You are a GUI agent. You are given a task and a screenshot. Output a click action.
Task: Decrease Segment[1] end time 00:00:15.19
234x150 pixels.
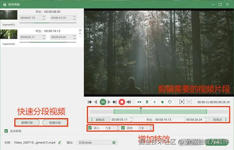coord(74,19)
